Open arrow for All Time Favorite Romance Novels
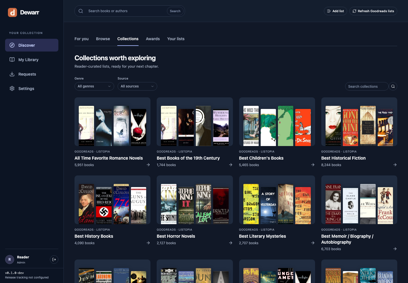The height and width of the screenshot is (283, 408). [148, 165]
